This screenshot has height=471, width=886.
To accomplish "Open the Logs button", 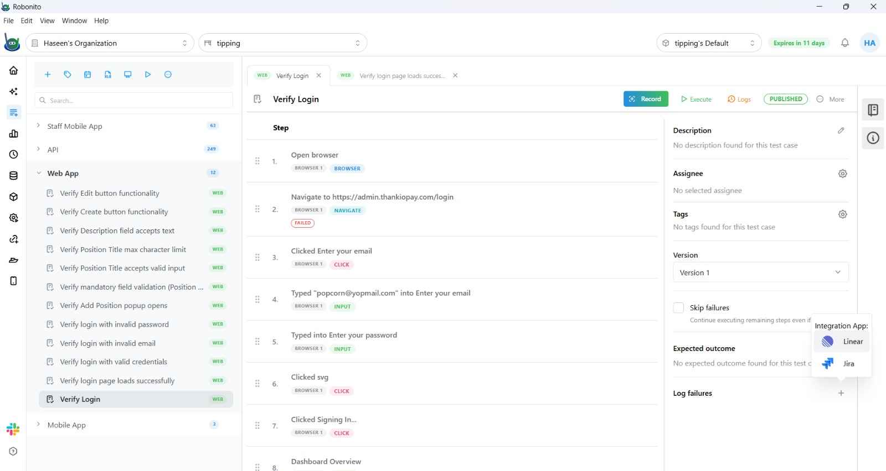I will (x=739, y=100).
